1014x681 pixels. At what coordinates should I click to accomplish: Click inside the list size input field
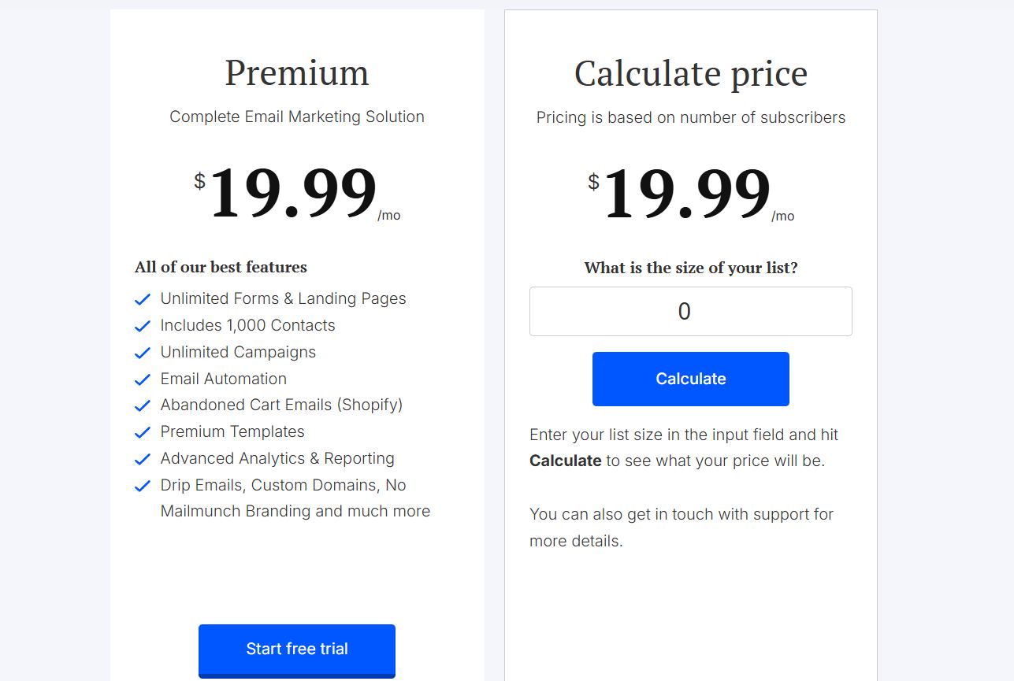point(690,311)
